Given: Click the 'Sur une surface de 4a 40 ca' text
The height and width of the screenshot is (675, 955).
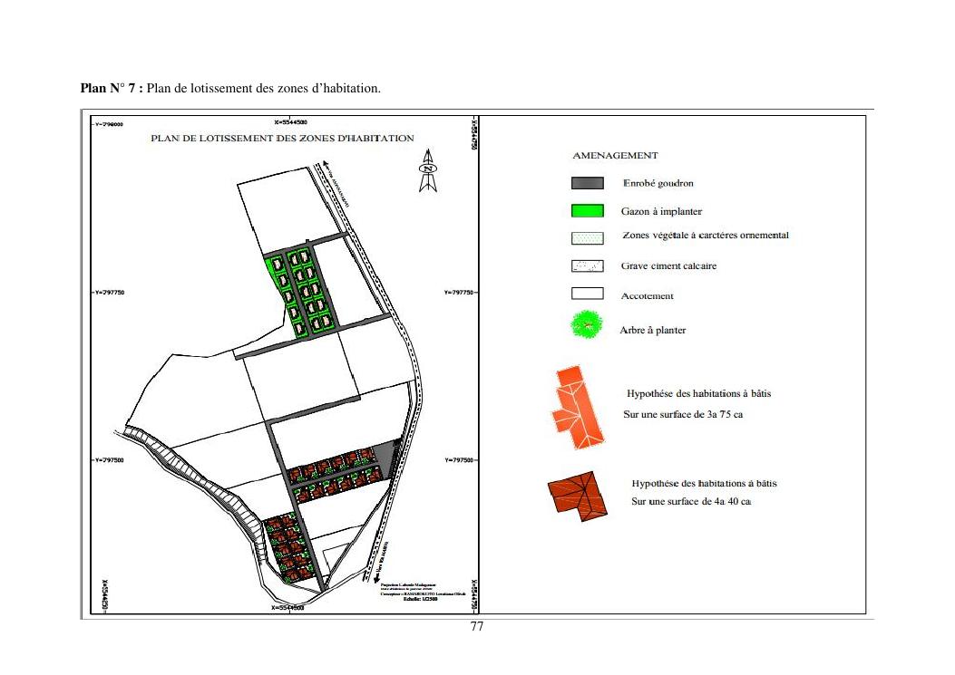Looking at the screenshot, I should pos(691,502).
